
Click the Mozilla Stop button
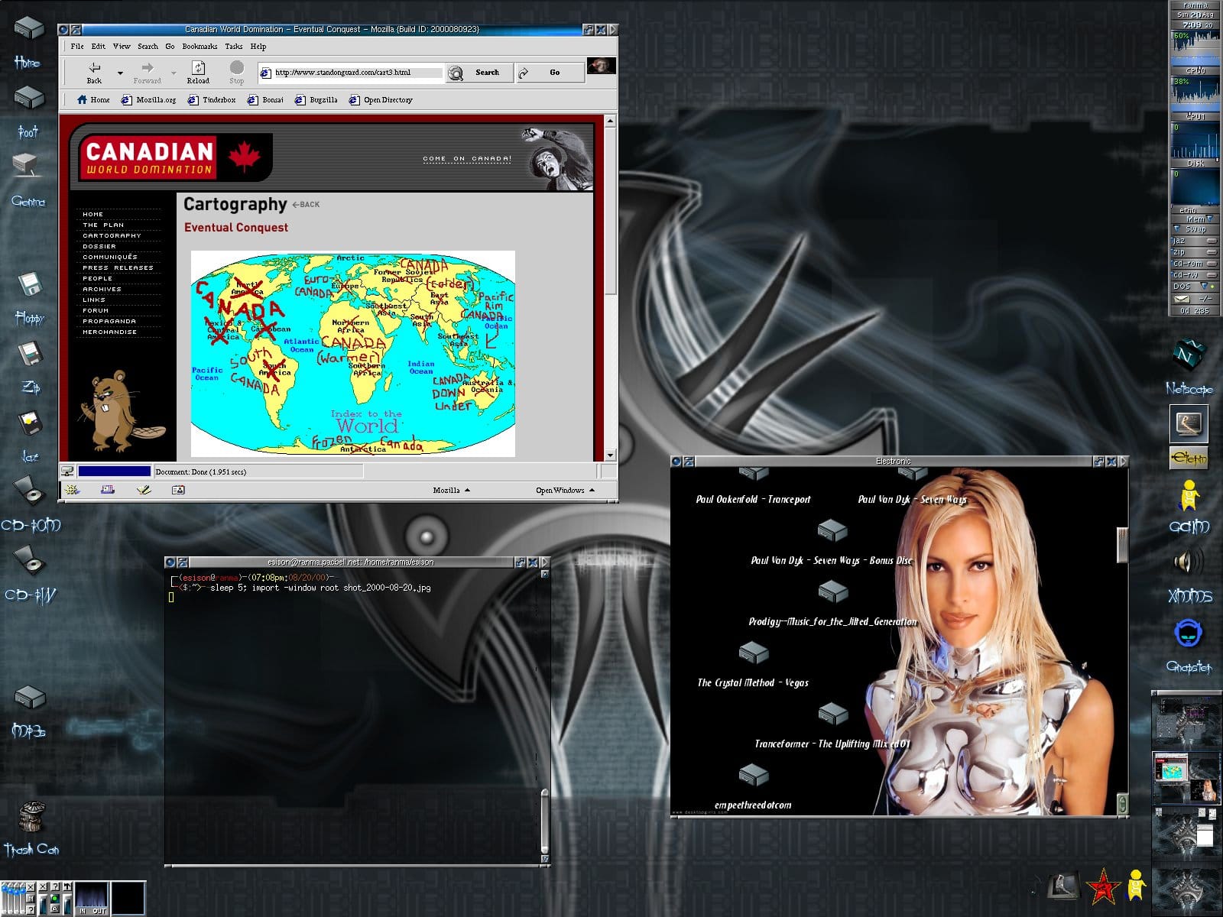(237, 73)
